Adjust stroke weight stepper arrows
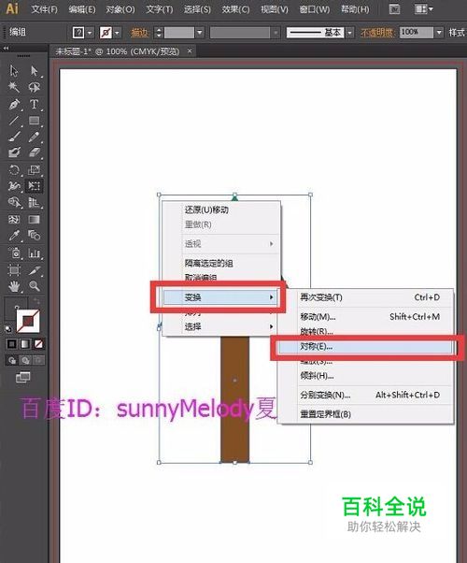 (x=159, y=33)
